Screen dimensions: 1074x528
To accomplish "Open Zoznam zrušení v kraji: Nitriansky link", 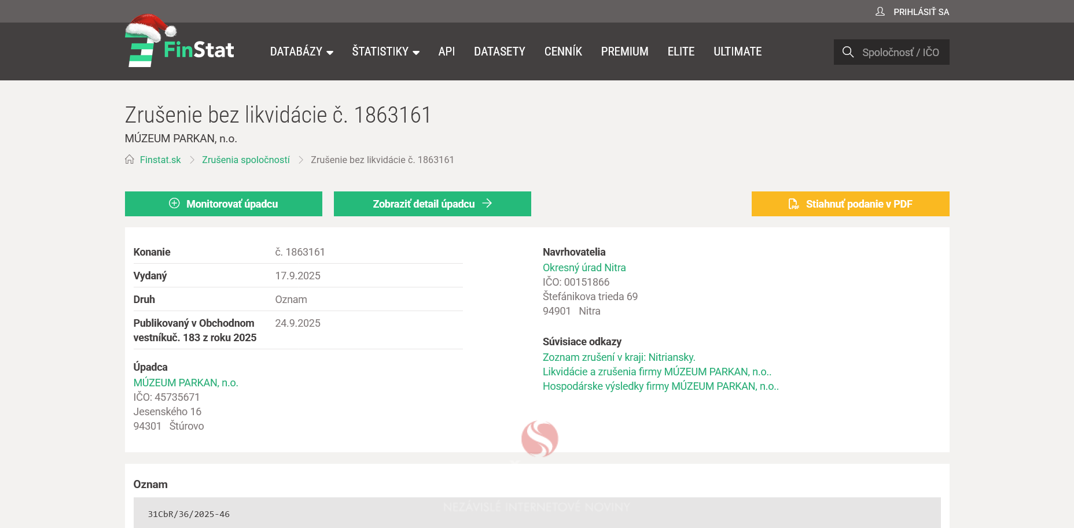I will coord(619,357).
